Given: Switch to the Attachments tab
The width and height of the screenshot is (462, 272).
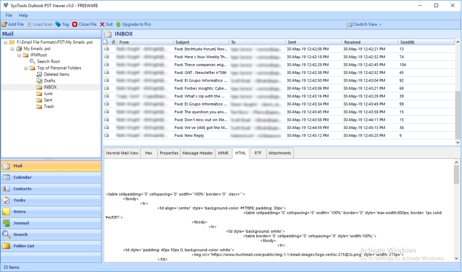Looking at the screenshot, I should coord(280,153).
